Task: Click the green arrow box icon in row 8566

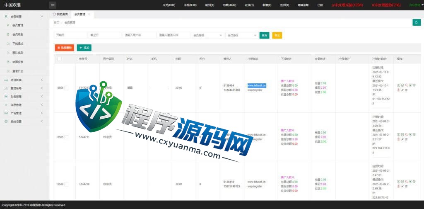Action: (410, 85)
